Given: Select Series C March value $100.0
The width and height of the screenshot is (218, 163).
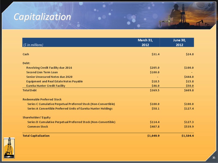Looking at the screenshot, I should tap(155, 104).
